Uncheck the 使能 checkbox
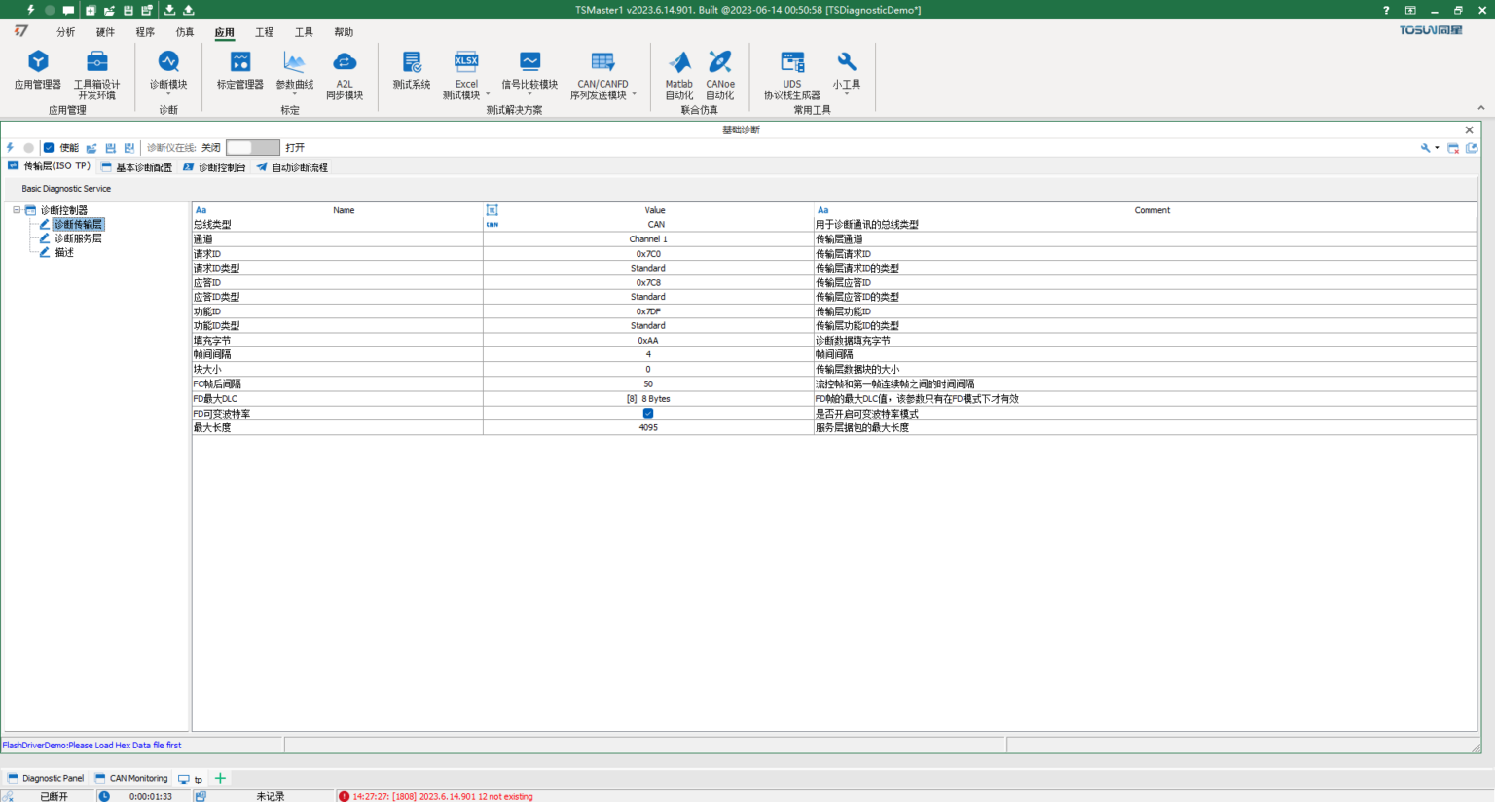 coord(49,147)
